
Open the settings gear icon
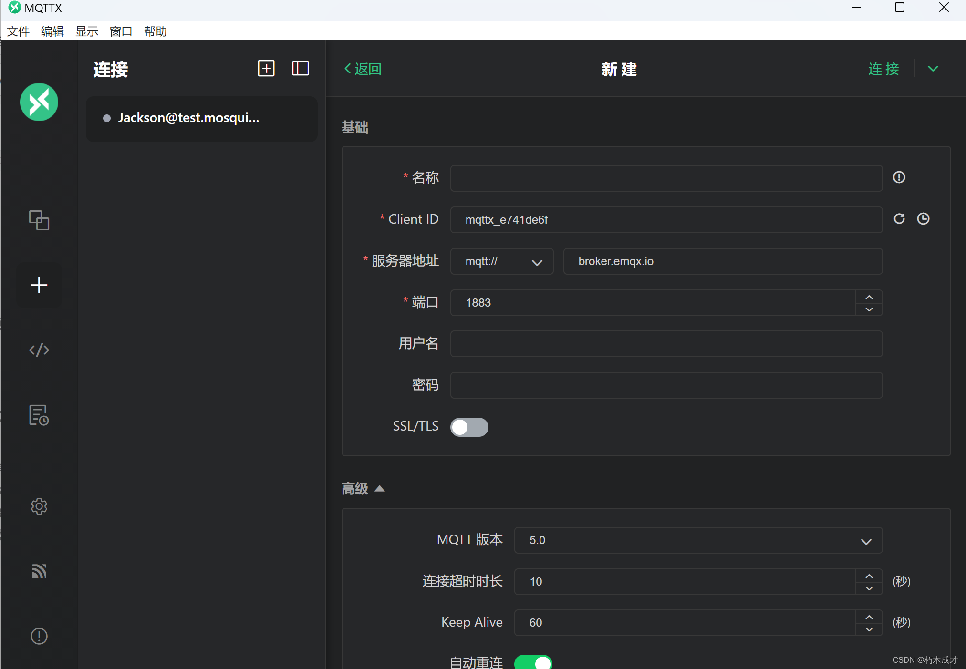point(39,506)
